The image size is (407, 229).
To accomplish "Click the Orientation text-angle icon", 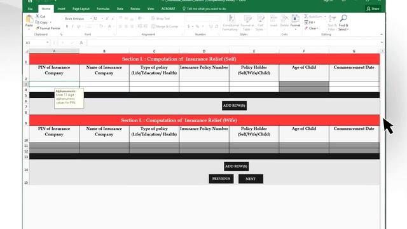I will click(x=140, y=18).
